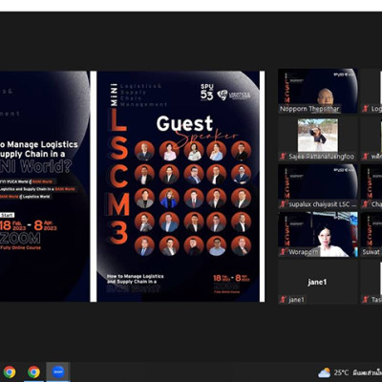Click the ZOOM text on the left slide
This screenshot has width=382, height=382.
(20, 238)
